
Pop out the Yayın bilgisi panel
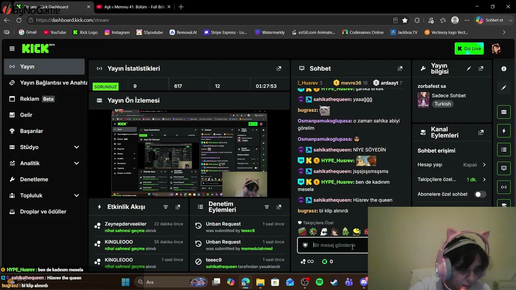click(481, 68)
